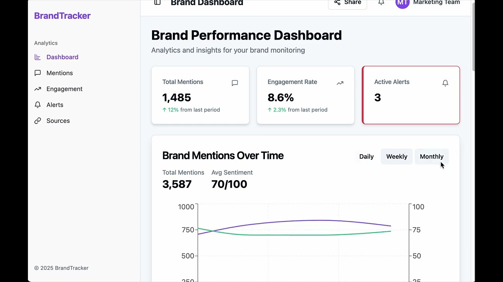The width and height of the screenshot is (503, 282).
Task: Click the "2.3% from last period" text
Action: (297, 110)
